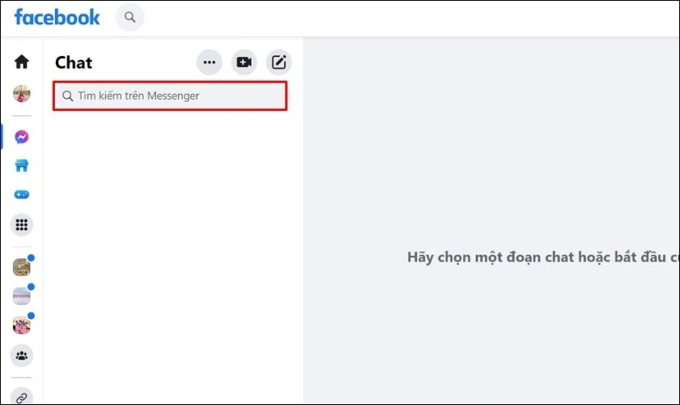Open second shortcut with pale blue thumbnail

pos(22,296)
